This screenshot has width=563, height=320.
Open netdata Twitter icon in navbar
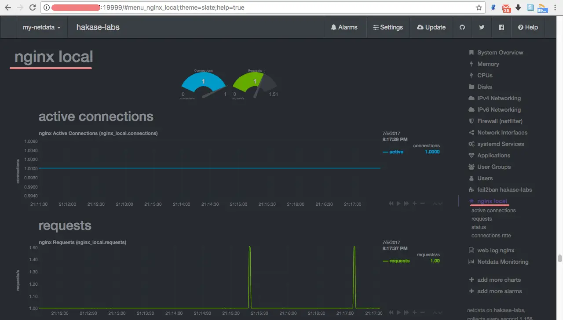[482, 27]
